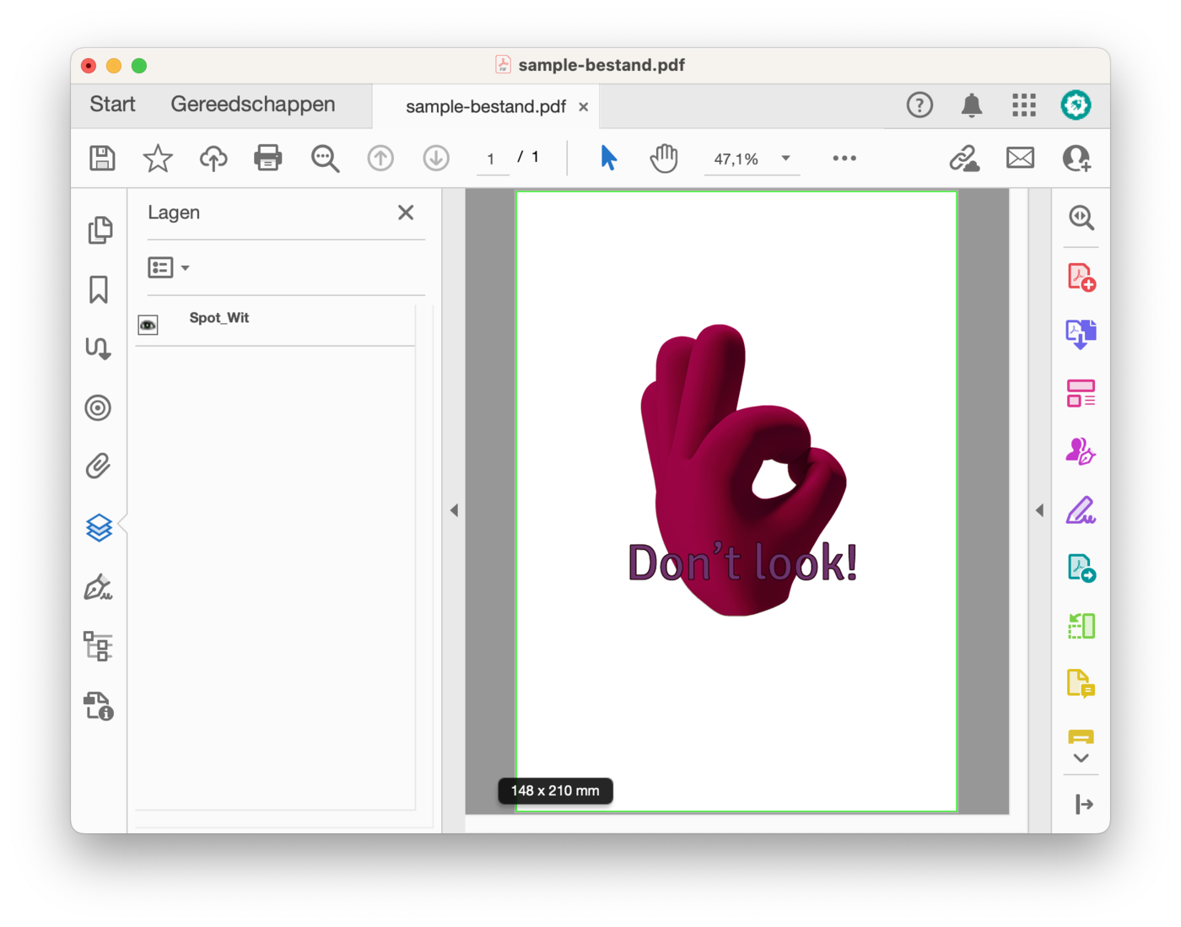Open the standards info panel
This screenshot has height=927, width=1181.
99,706
